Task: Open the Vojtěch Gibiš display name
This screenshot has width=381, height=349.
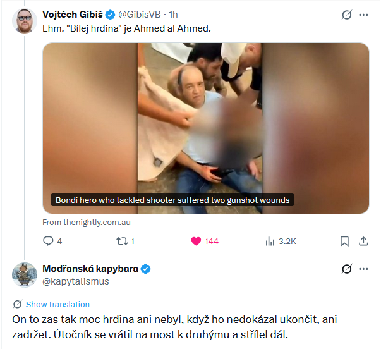Action: [73, 15]
